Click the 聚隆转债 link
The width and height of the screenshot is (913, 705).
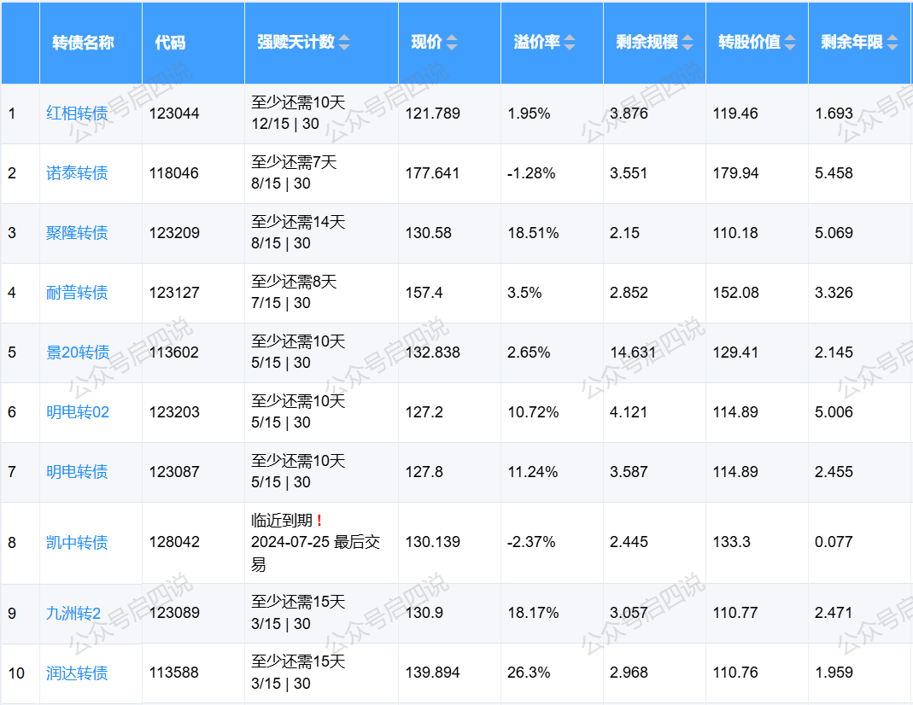77,233
